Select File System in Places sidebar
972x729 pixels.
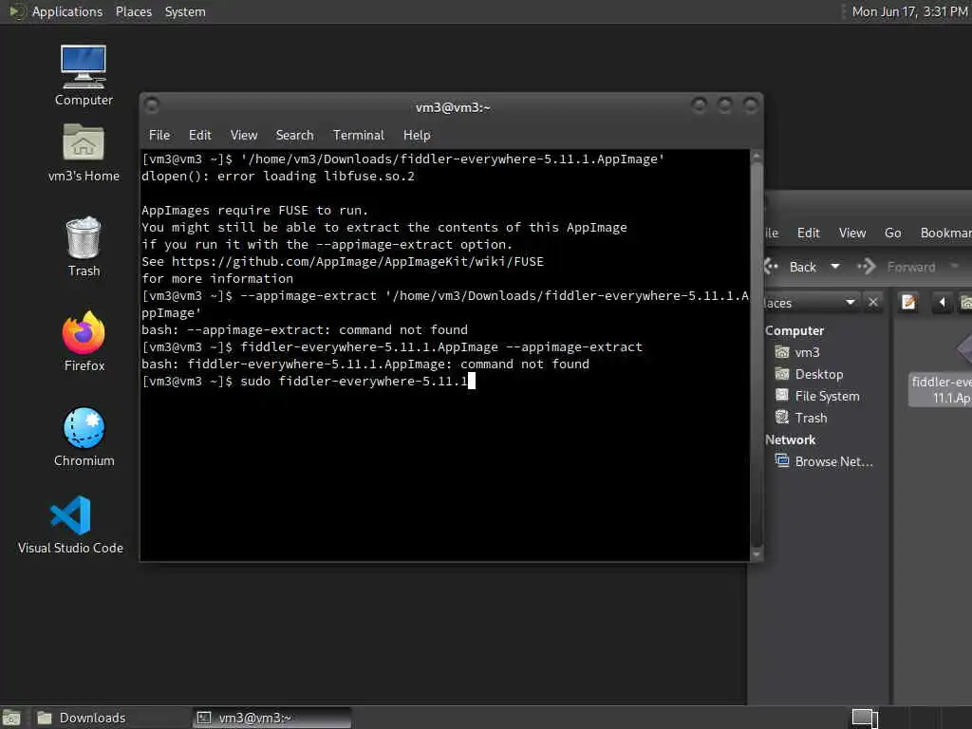[x=825, y=396]
